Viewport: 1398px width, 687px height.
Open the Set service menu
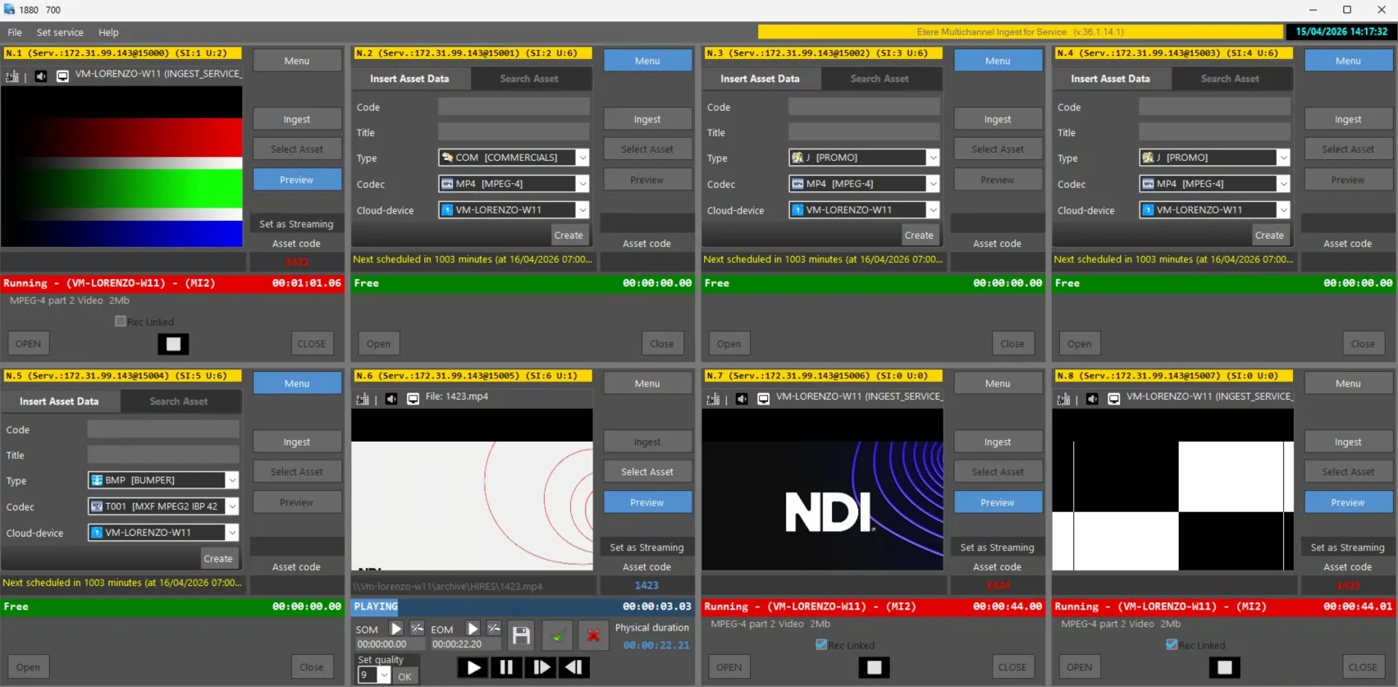click(x=60, y=33)
